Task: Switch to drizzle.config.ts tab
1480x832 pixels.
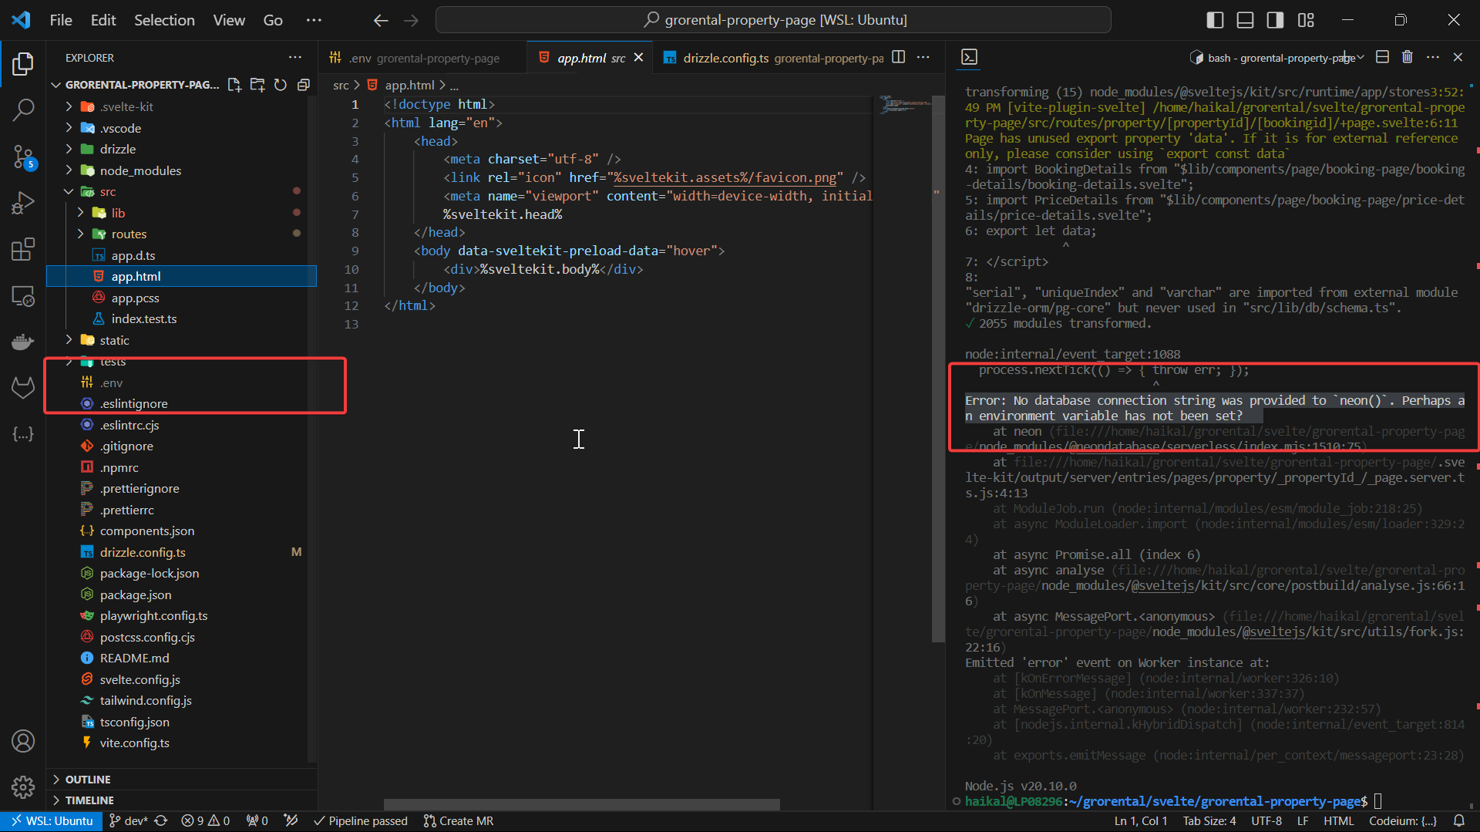Action: pos(725,58)
